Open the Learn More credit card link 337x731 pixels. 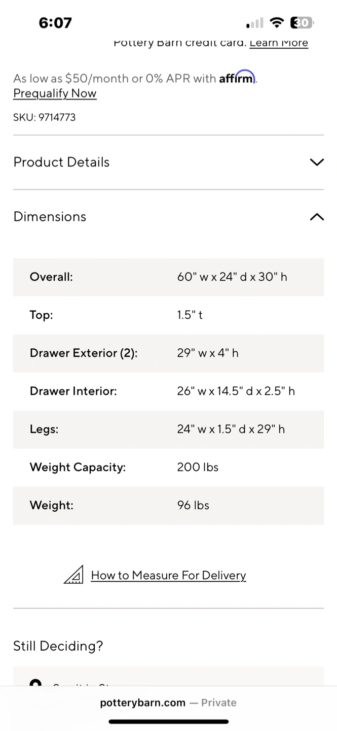pos(279,43)
